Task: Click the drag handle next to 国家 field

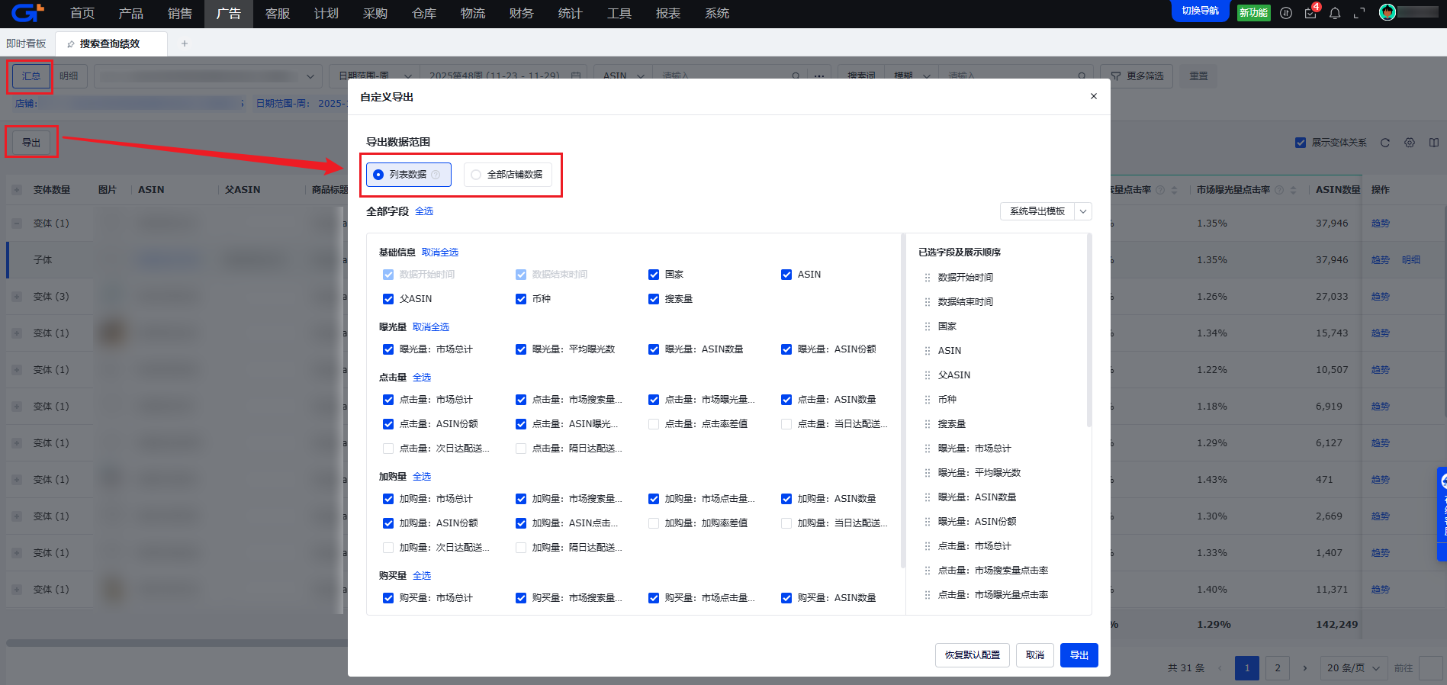Action: point(928,326)
